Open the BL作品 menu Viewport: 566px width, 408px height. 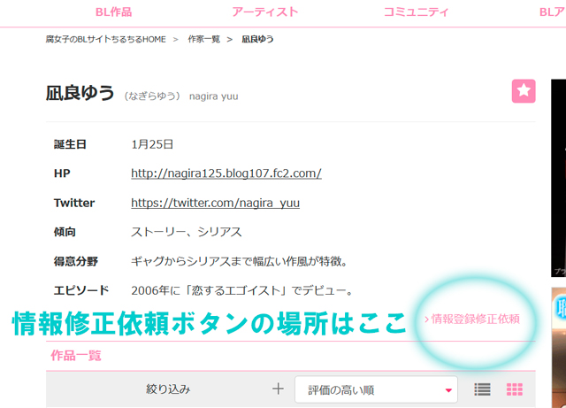114,12
